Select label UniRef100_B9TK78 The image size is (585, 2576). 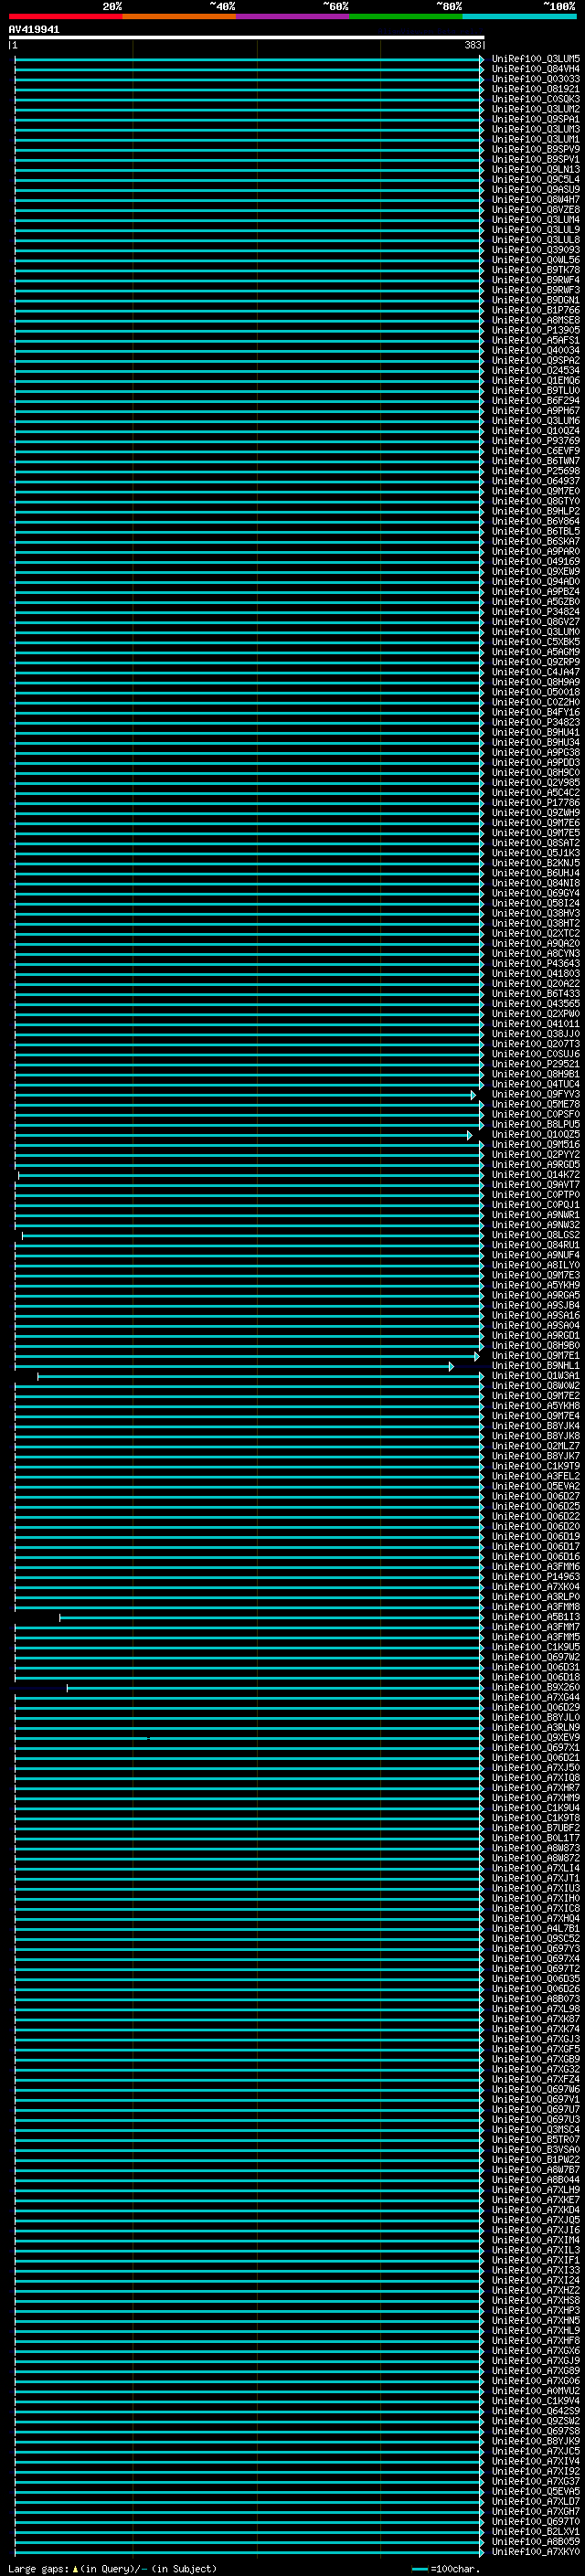click(x=535, y=270)
